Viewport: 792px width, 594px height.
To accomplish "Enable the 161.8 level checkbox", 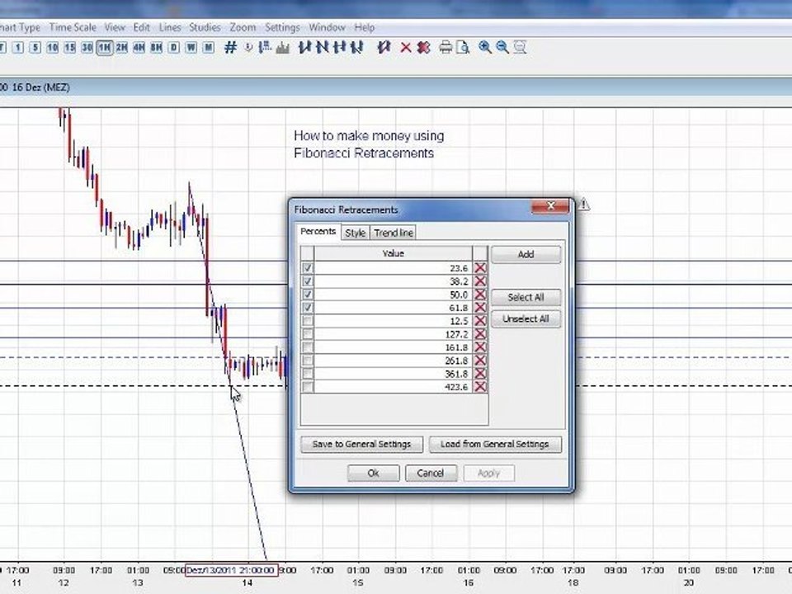I will [x=307, y=347].
